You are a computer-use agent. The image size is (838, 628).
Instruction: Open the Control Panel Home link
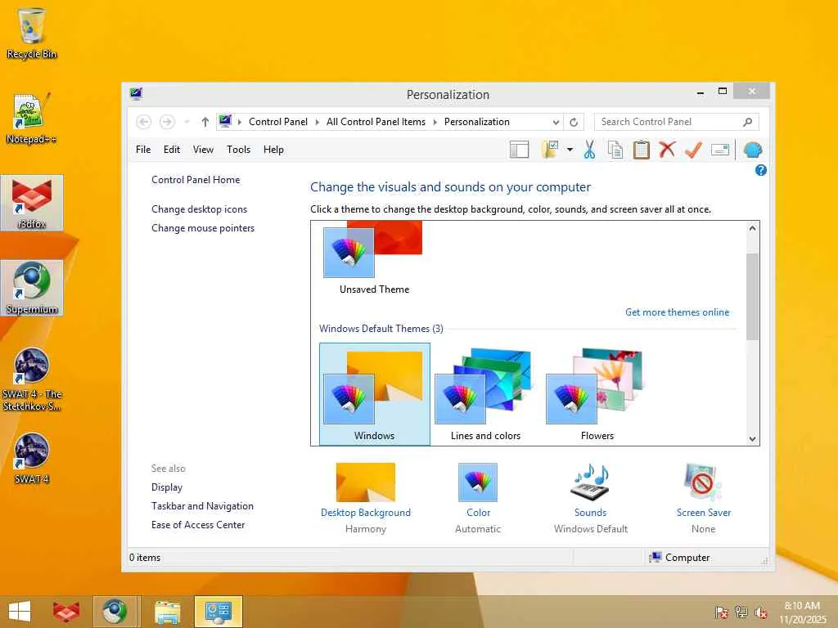pos(196,180)
